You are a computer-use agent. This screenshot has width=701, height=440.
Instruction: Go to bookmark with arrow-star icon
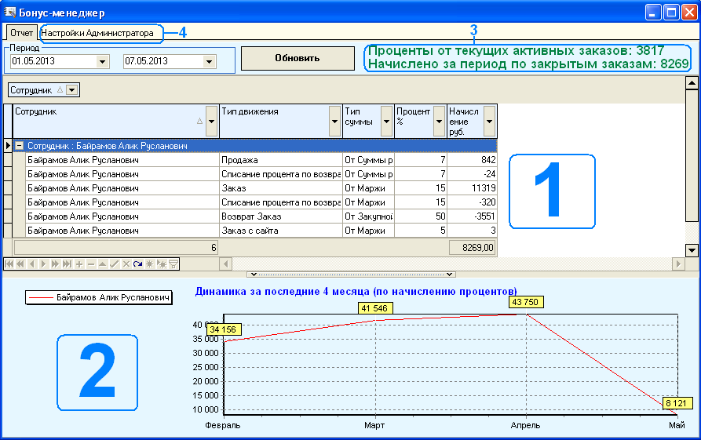click(x=162, y=264)
